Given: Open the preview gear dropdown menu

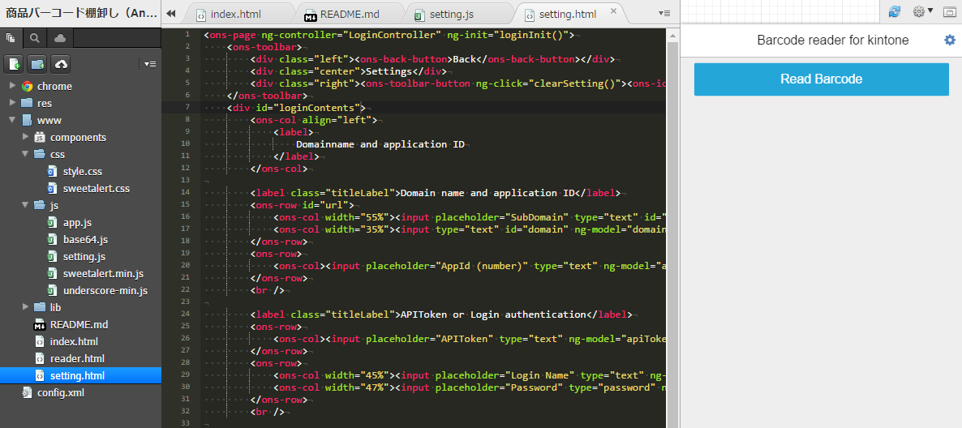Looking at the screenshot, I should click(923, 12).
